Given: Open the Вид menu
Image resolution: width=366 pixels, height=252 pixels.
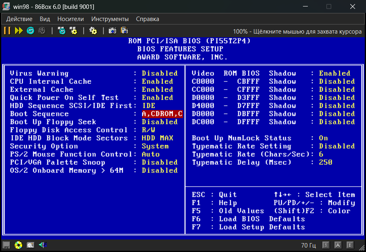Looking at the screenshot, I should click(x=45, y=19).
